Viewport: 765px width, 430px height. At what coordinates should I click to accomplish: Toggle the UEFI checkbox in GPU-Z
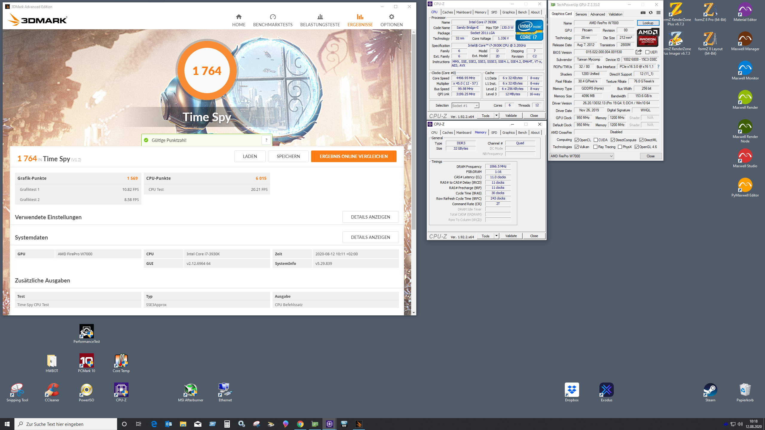[647, 52]
